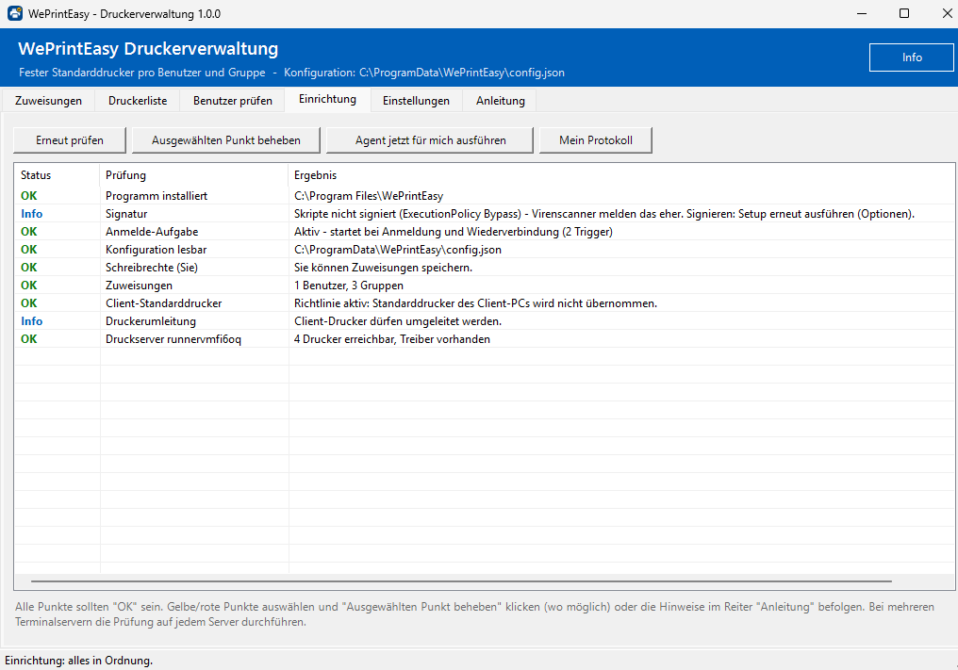The image size is (958, 670).
Task: Run Agent jetzt für mich ausführen
Action: pyautogui.click(x=430, y=139)
